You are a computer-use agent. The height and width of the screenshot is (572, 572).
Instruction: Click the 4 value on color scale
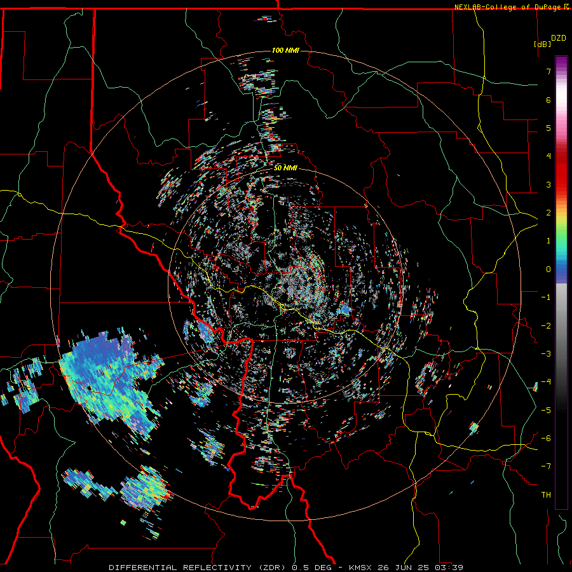(548, 156)
